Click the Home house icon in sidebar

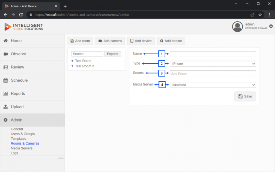tap(5, 41)
